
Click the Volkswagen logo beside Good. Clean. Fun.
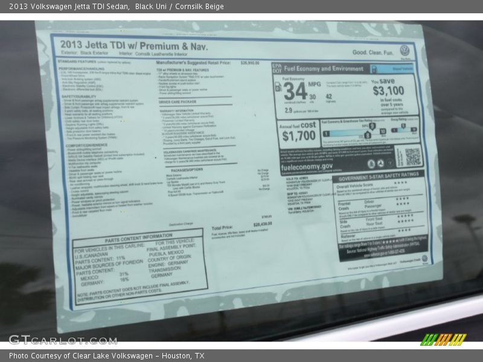pyautogui.click(x=405, y=51)
